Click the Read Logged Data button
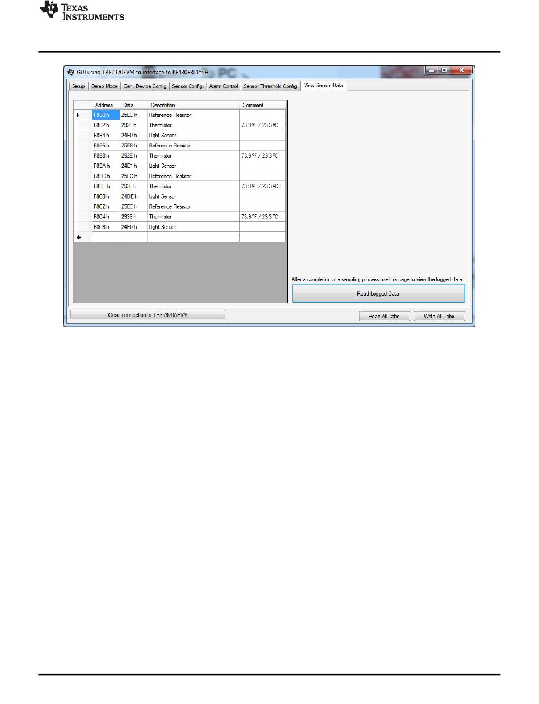The image size is (539, 704). coord(378,294)
